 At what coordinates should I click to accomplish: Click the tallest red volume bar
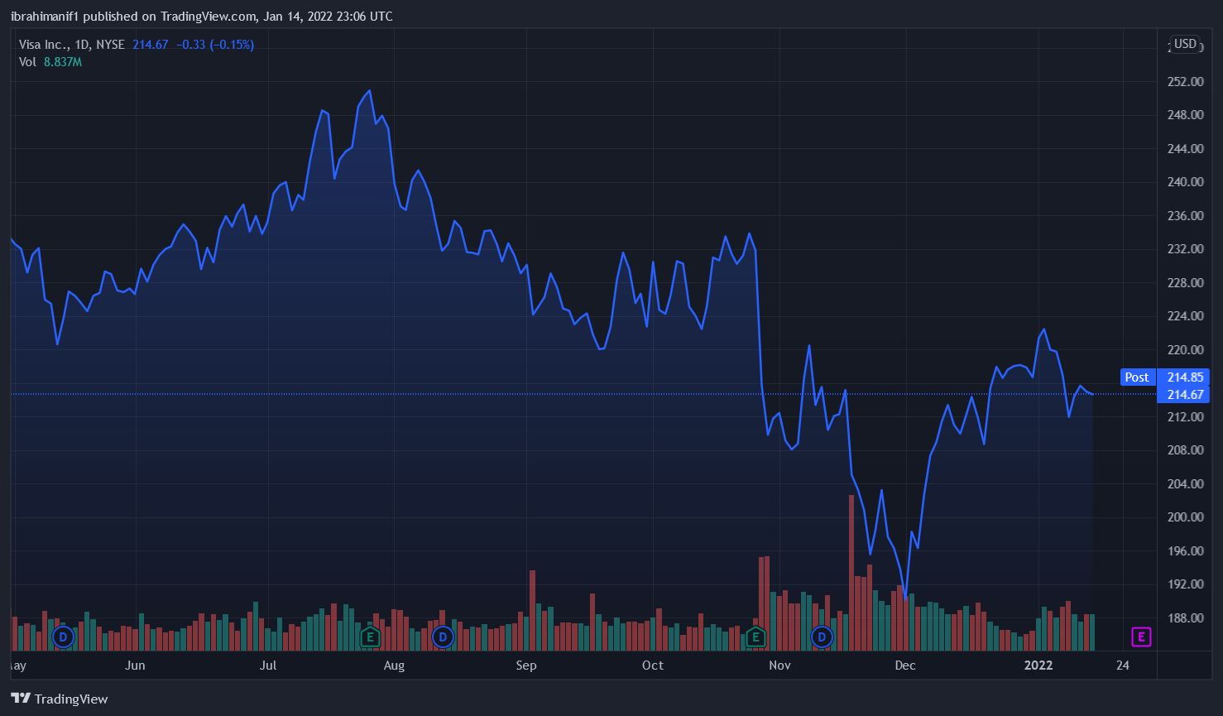point(851,571)
